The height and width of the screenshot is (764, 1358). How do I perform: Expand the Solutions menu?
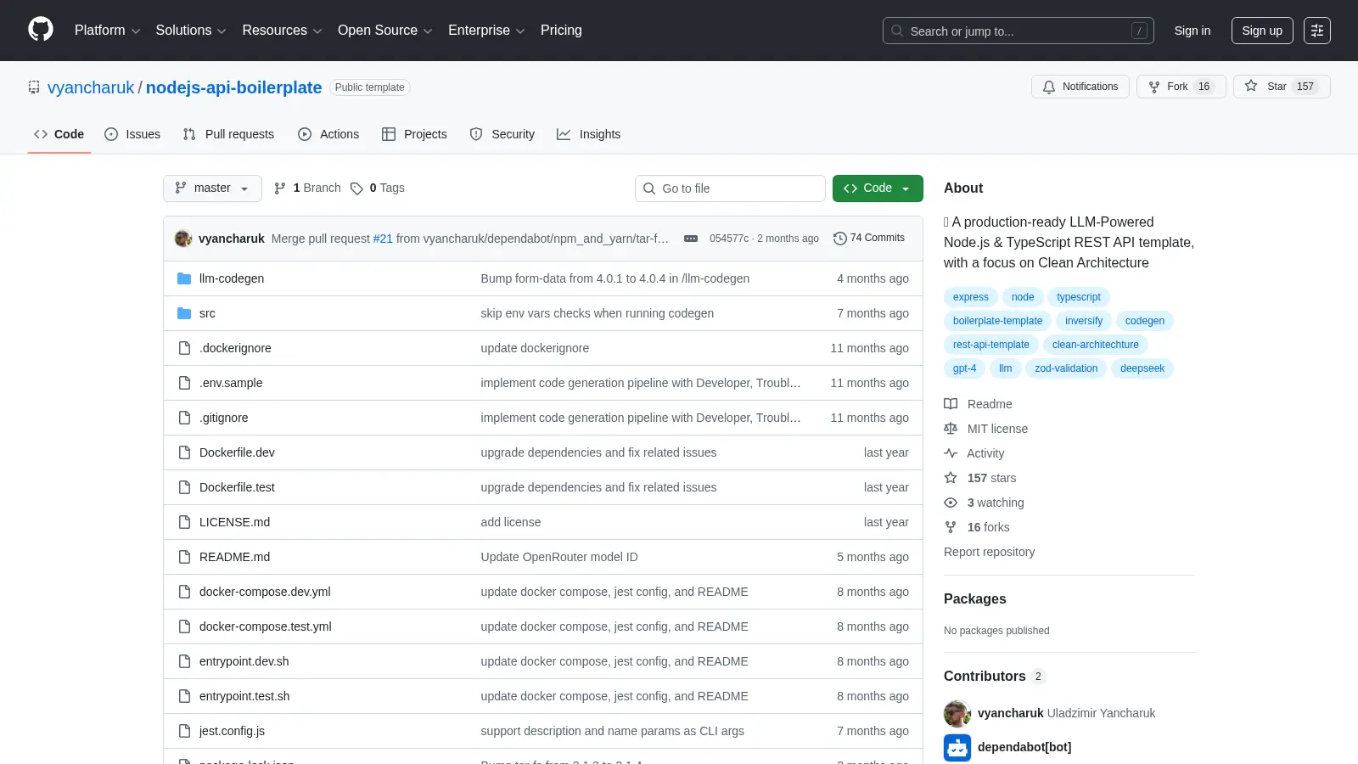[x=191, y=31]
